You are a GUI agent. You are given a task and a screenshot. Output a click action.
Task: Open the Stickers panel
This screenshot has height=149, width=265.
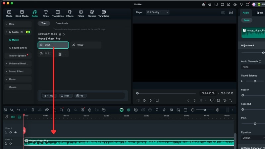tap(92, 14)
